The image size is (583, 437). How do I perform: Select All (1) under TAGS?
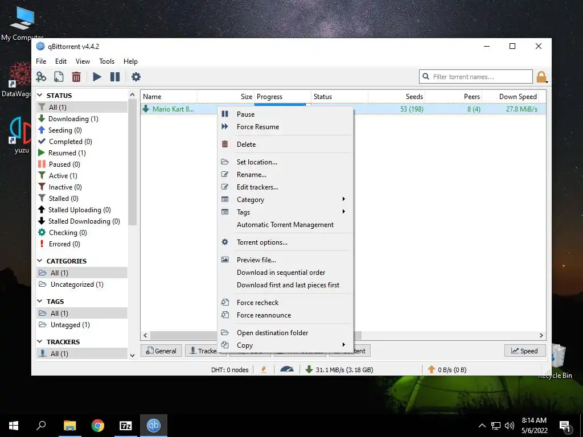click(82, 314)
